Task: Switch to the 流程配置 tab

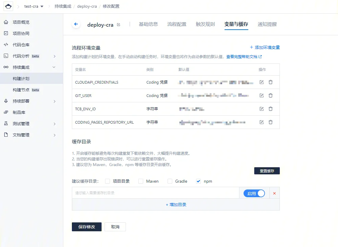Action: tap(177, 24)
